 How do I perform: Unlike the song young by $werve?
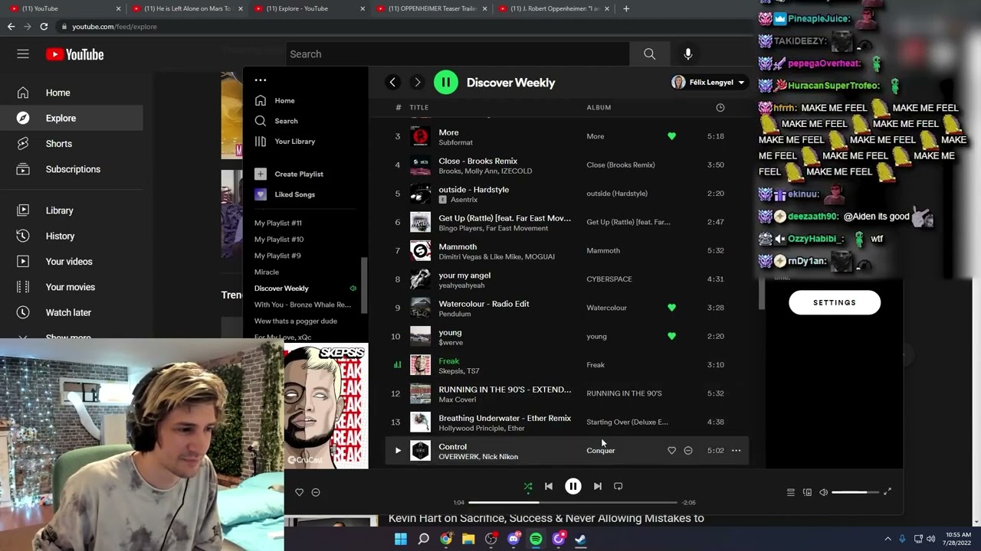[x=671, y=336]
